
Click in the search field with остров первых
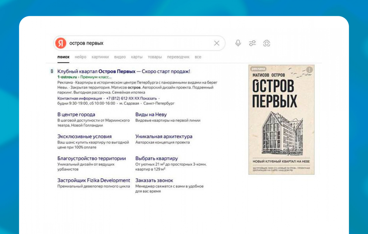[140, 43]
